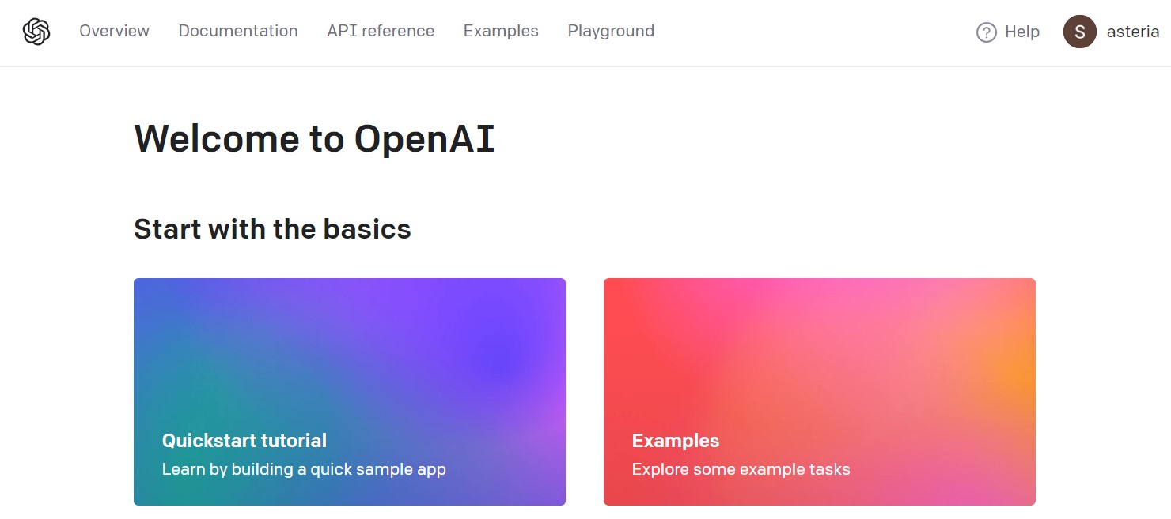Open the Help link text
Image resolution: width=1171 pixels, height=519 pixels.
pyautogui.click(x=1022, y=32)
